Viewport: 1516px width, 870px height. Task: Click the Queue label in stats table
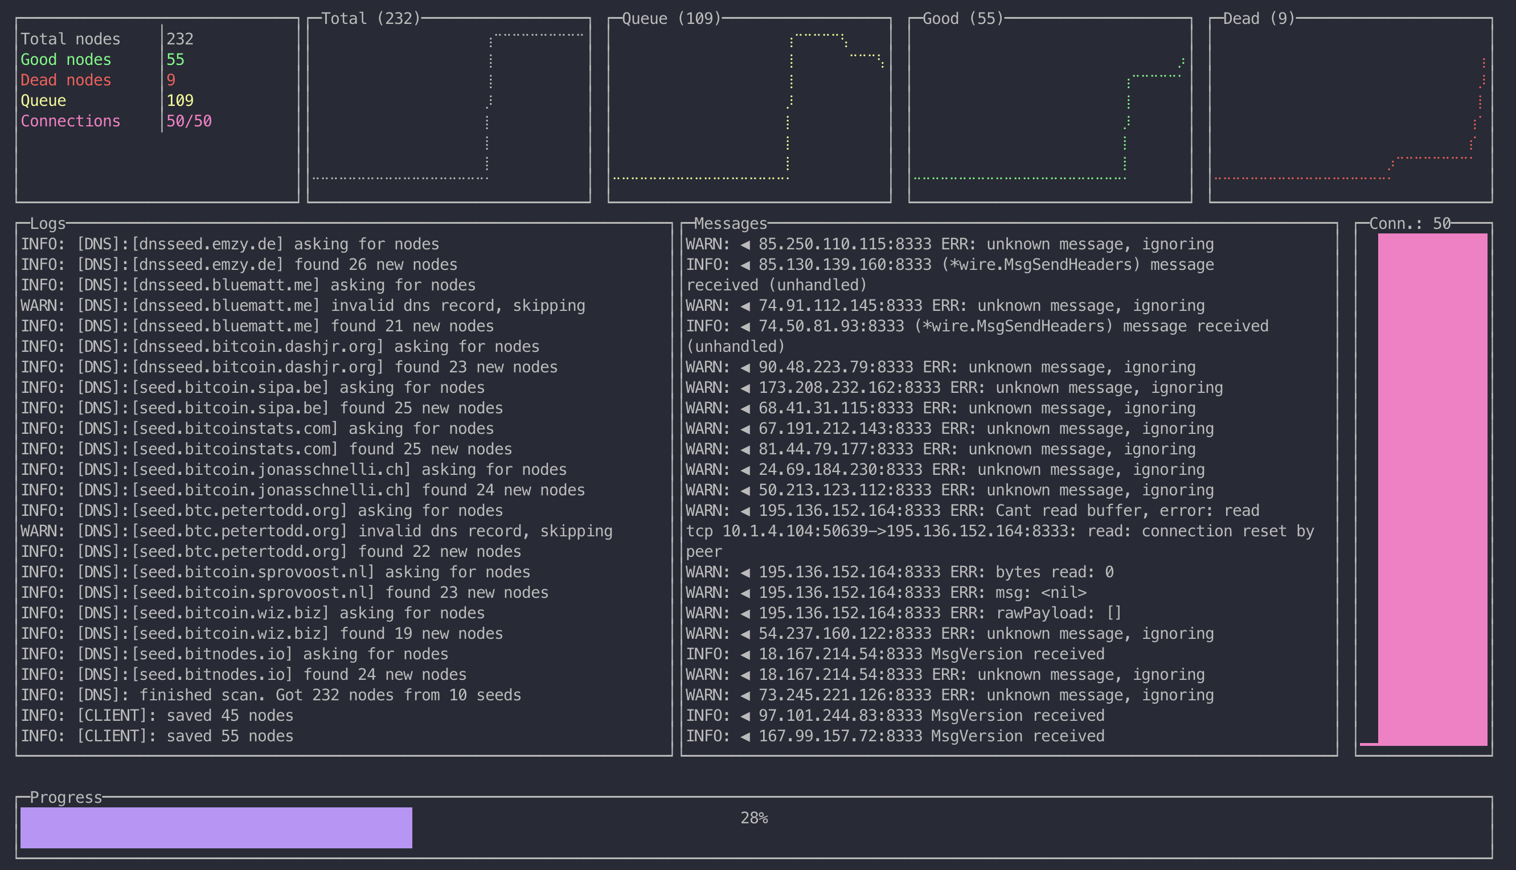pyautogui.click(x=43, y=100)
